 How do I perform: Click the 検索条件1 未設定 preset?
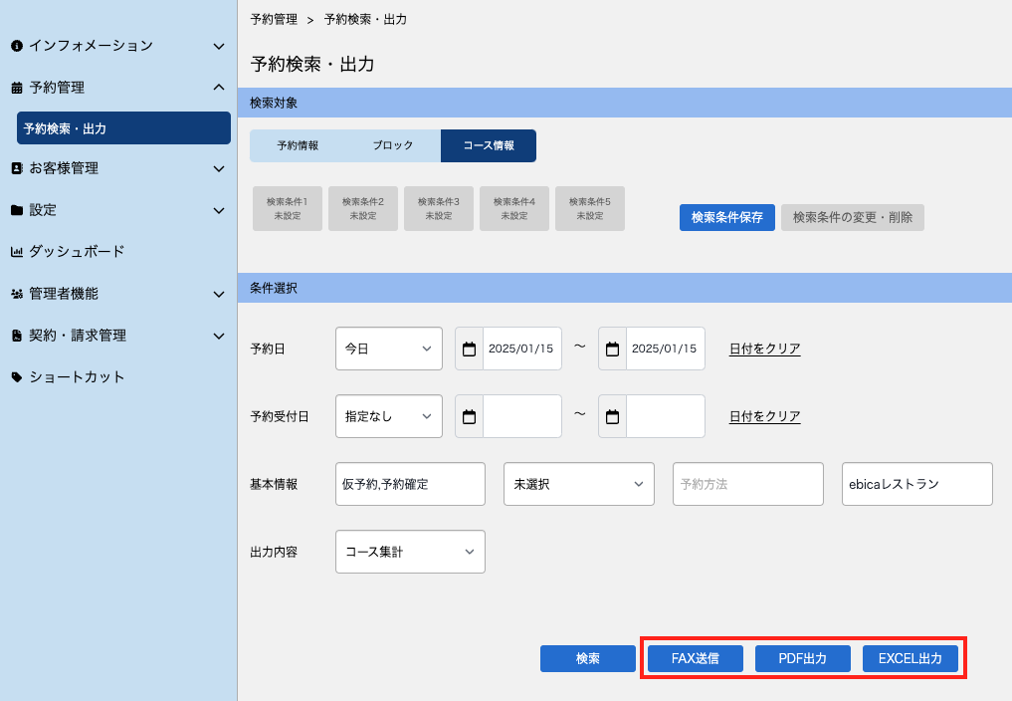click(288, 209)
